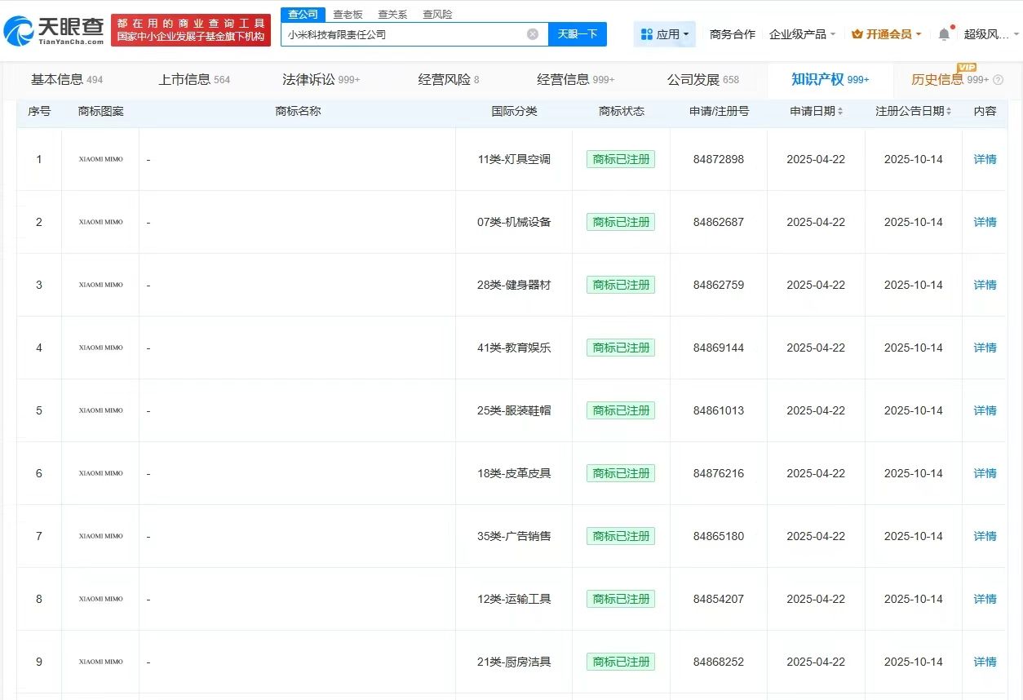Click the 天眼一下 search button
Screen dimensions: 1023x700
point(578,34)
